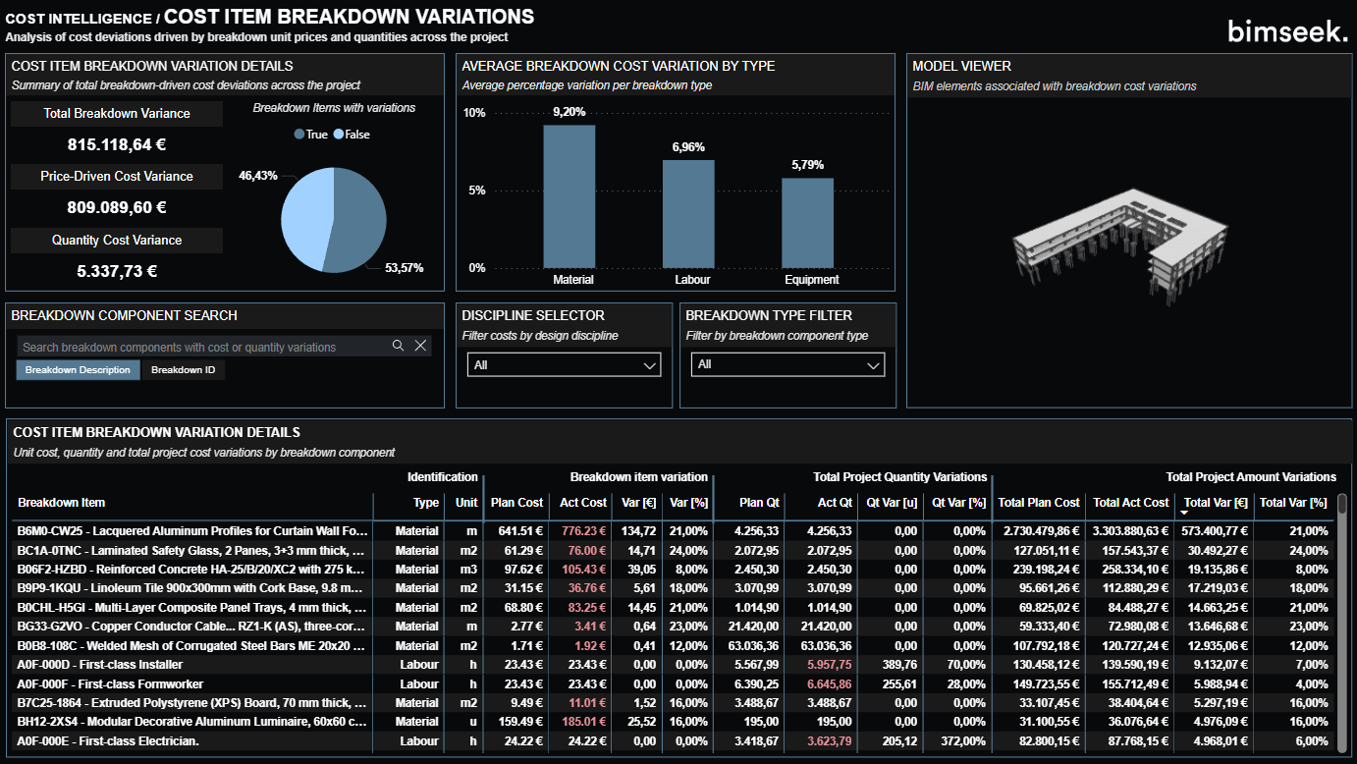Enable Breakdown Description search mode
Viewport: 1357px width, 764px height.
(78, 370)
